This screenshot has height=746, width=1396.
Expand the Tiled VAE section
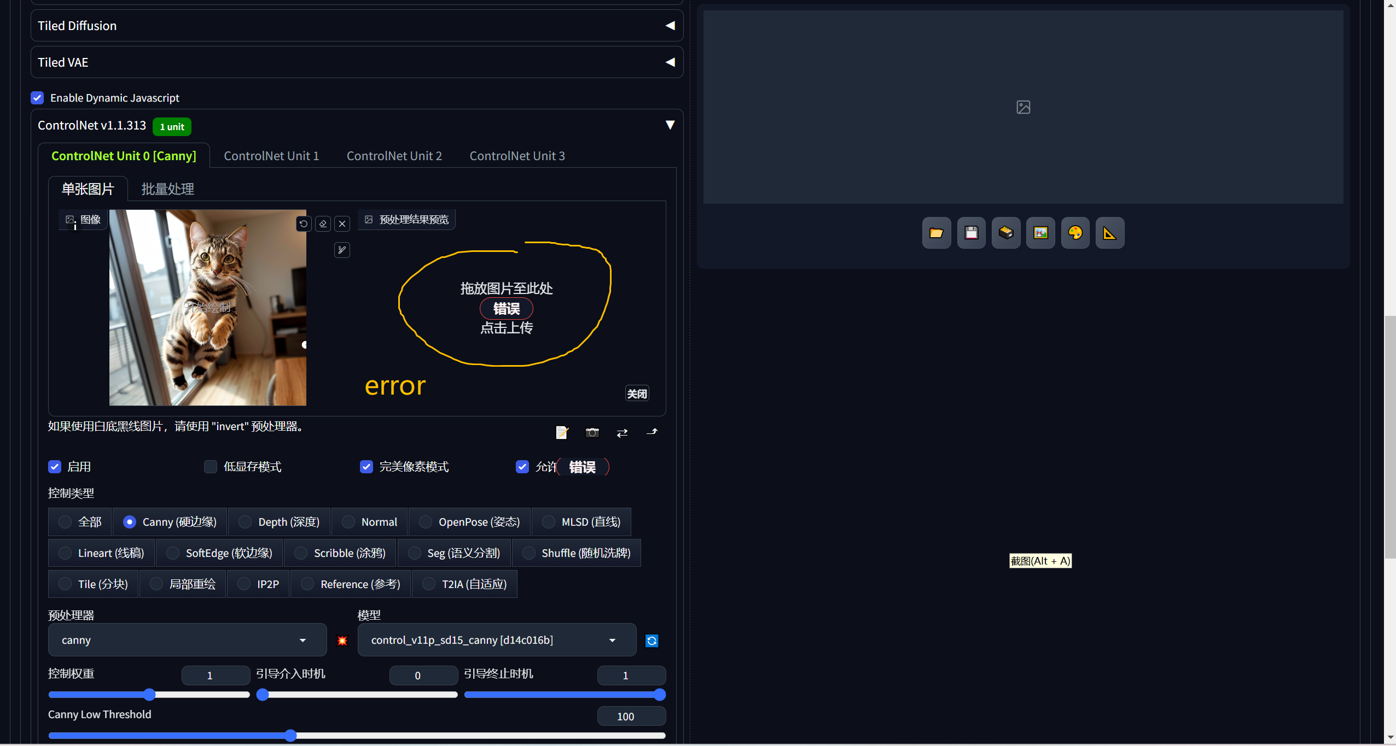[357, 62]
